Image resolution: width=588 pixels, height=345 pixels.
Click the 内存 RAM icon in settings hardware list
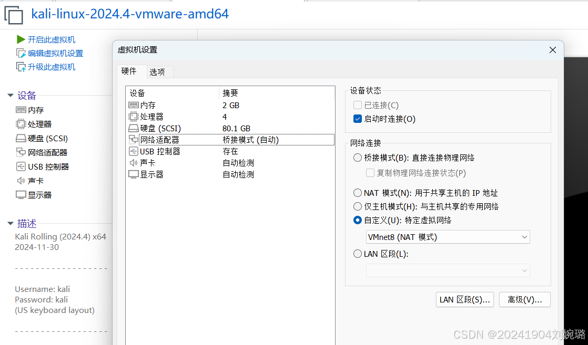coord(134,105)
